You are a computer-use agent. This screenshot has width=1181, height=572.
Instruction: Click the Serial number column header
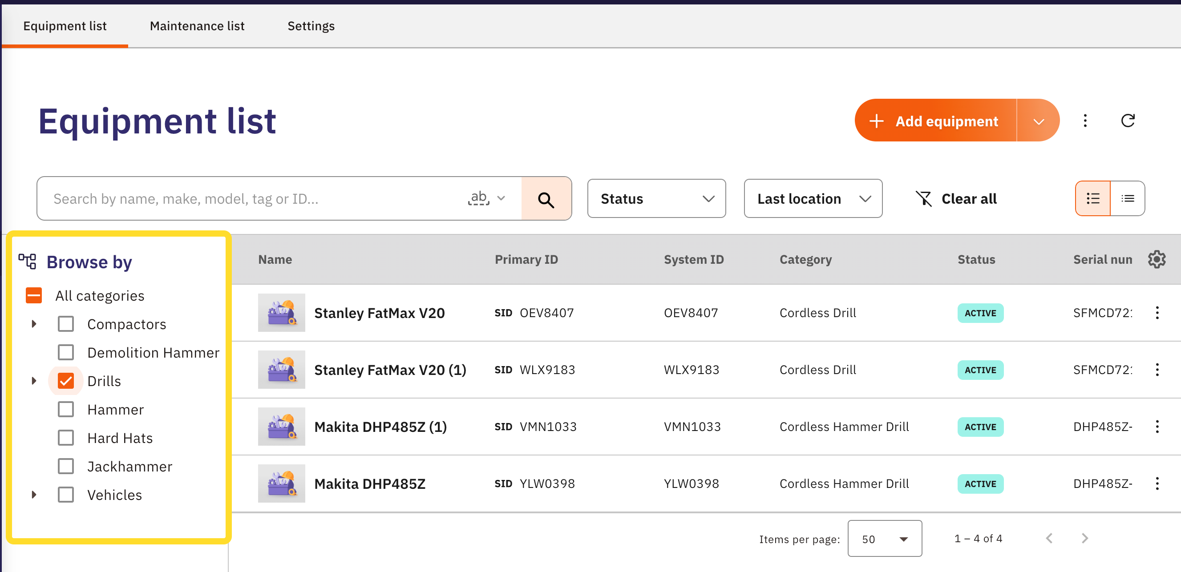(x=1103, y=259)
